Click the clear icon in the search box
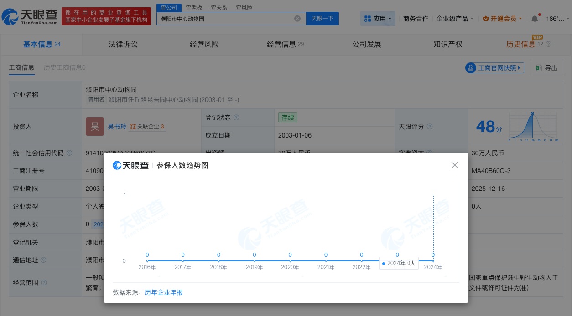This screenshot has width=572, height=316. (298, 18)
